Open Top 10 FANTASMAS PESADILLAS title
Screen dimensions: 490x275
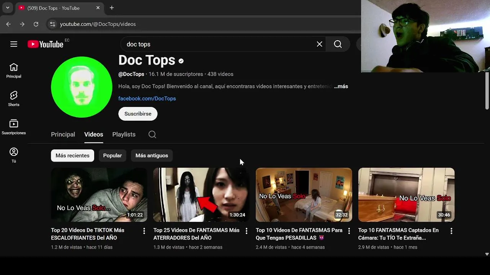(x=299, y=234)
